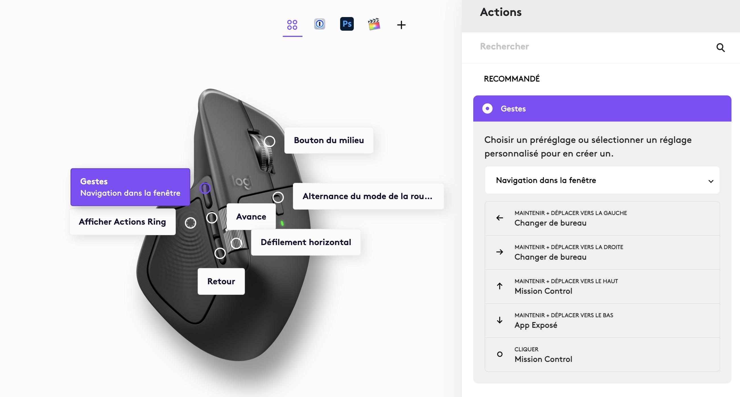
Task: Click the search magnifier icon
Action: pos(720,48)
